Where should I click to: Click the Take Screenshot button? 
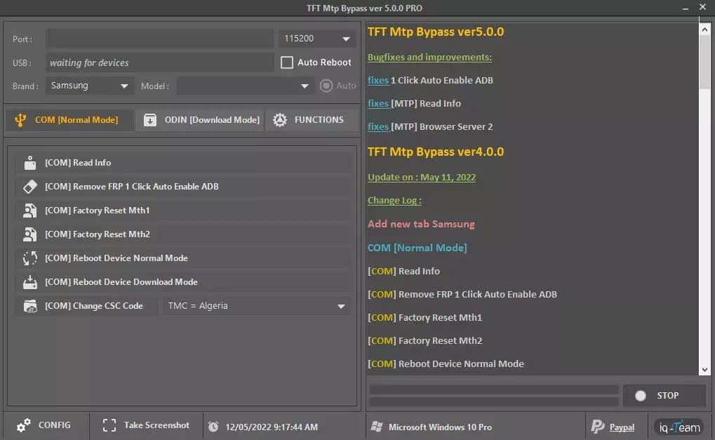pos(146,425)
